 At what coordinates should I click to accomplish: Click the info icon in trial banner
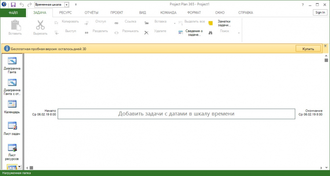coord(7,49)
